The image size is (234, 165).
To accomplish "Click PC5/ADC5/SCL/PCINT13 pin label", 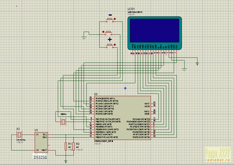I will (x=107, y=101).
